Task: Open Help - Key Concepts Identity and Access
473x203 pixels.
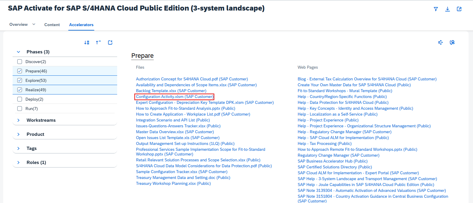Action: 355,108
